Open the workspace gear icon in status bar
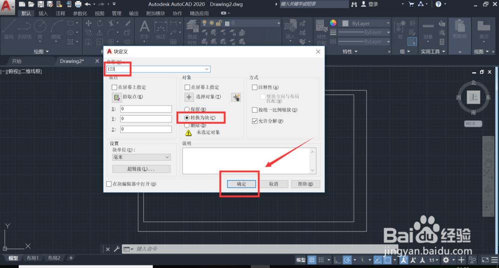Screen dimensions: 499x268 [446, 260]
